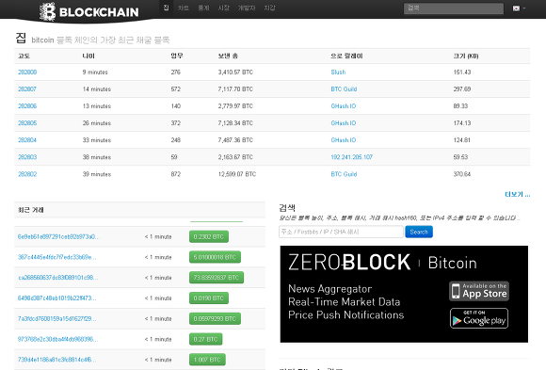Screen dimensions: 546x370
Task: Open the 시장 nav menu item
Action: [223, 8]
